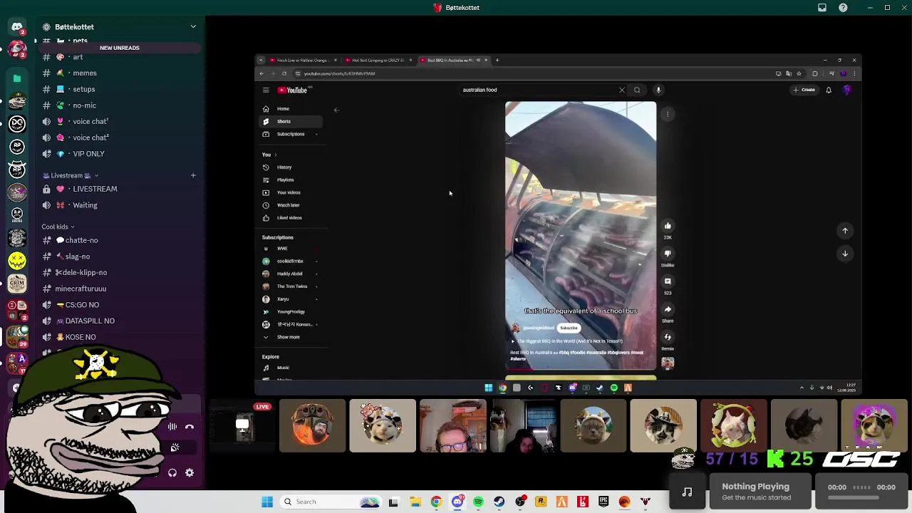Open Discord direct messages home icon

coord(17,27)
